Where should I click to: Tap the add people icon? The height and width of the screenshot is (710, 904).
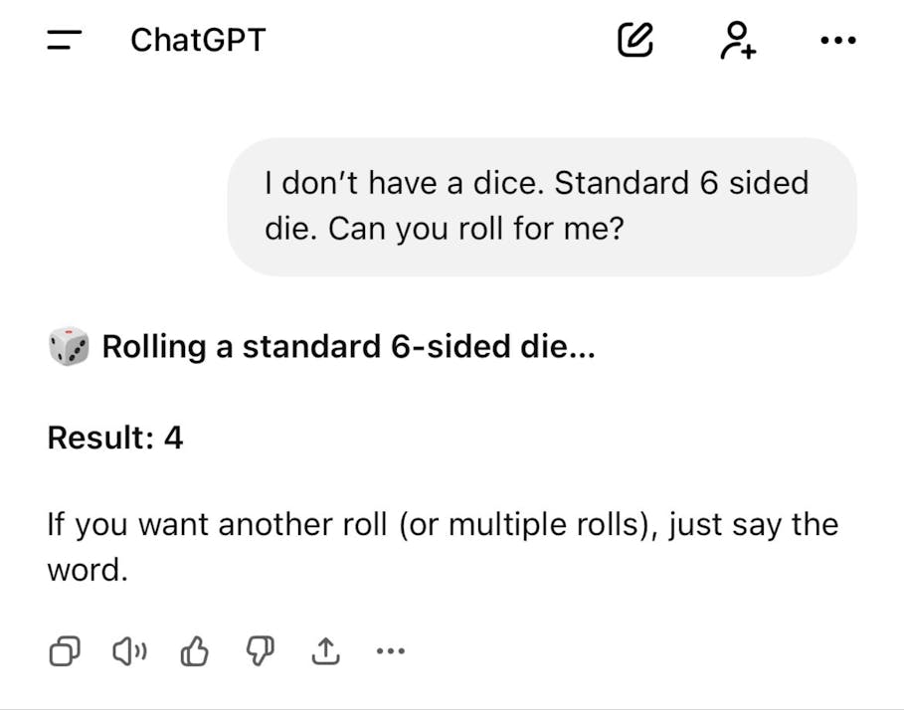pos(737,41)
